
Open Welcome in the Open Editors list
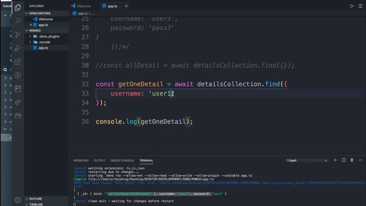(46, 19)
